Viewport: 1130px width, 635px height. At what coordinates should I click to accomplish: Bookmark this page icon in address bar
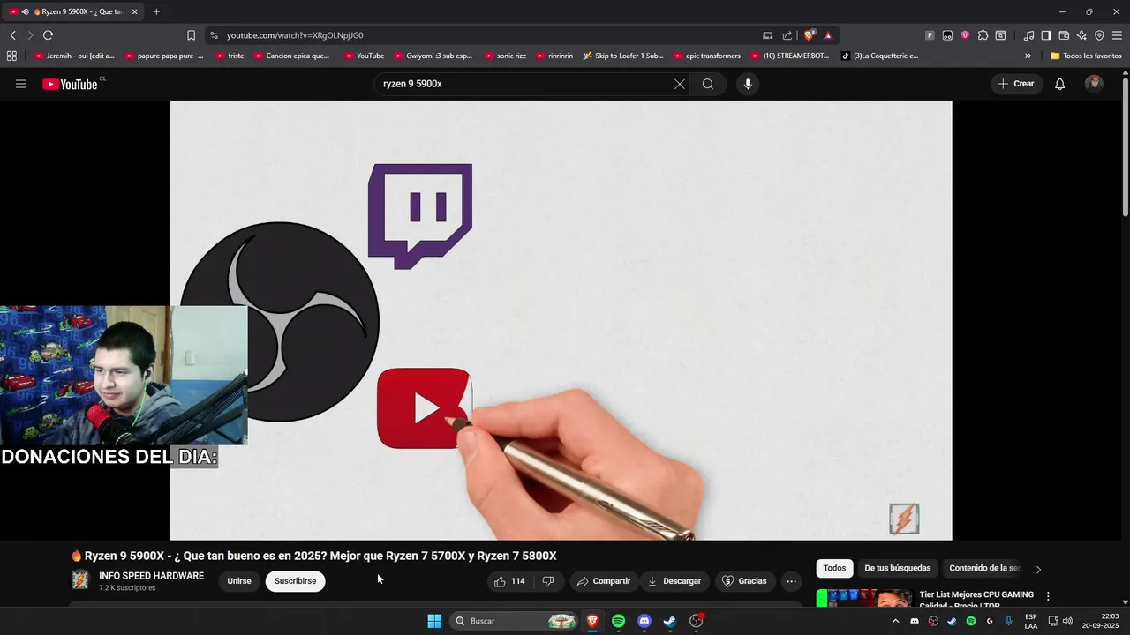click(x=191, y=35)
